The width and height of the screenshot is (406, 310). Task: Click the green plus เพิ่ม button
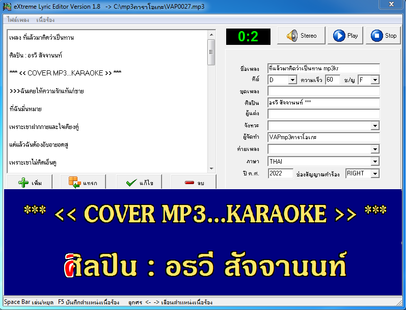point(30,183)
